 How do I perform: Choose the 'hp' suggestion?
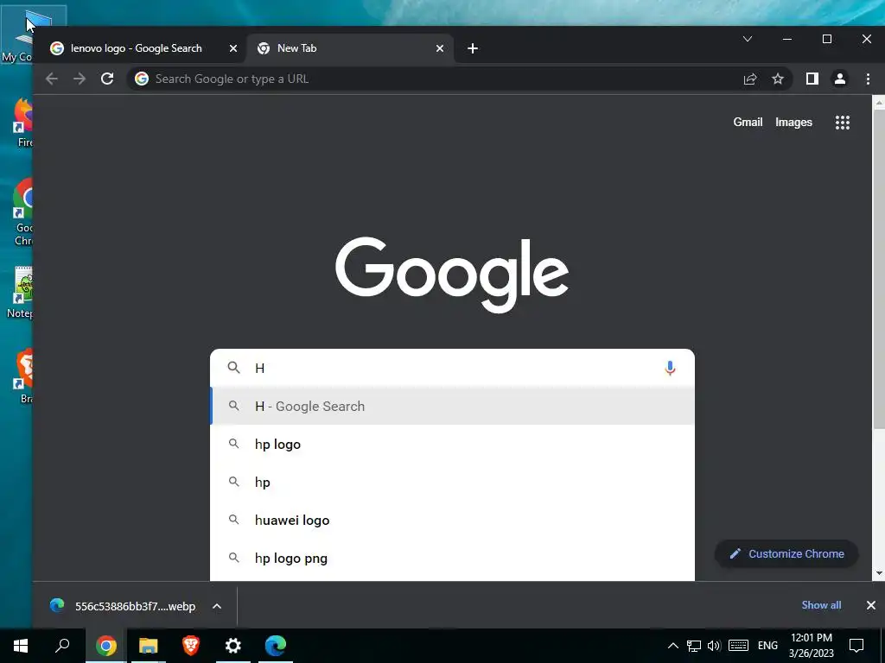(452, 482)
